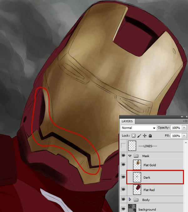Select the Flat Red layer thumbnail
The width and height of the screenshot is (188, 212).
[x=137, y=190]
